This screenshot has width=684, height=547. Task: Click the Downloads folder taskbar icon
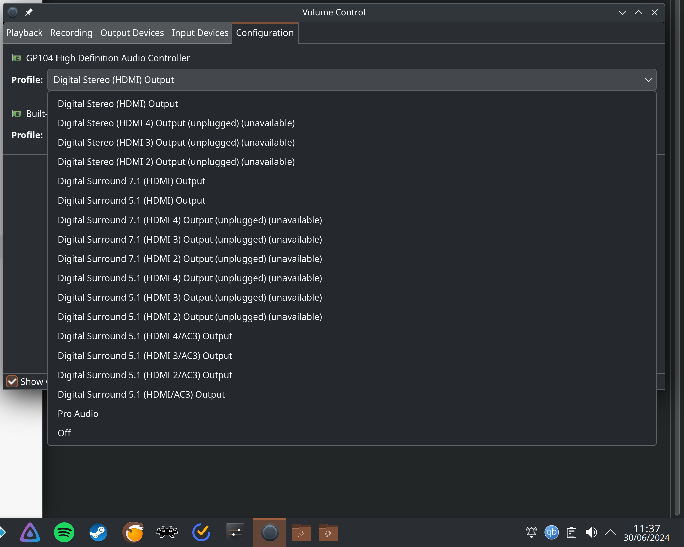(x=301, y=532)
